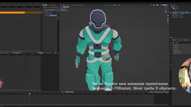Jump to timeline end frame button
Screen dimensions: 191x107
coord(73,92)
